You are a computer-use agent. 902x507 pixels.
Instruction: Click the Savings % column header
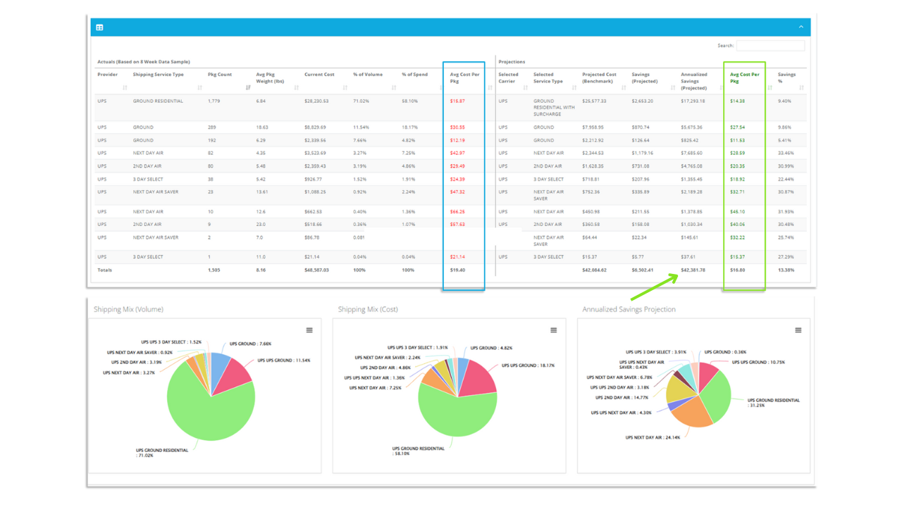(787, 78)
